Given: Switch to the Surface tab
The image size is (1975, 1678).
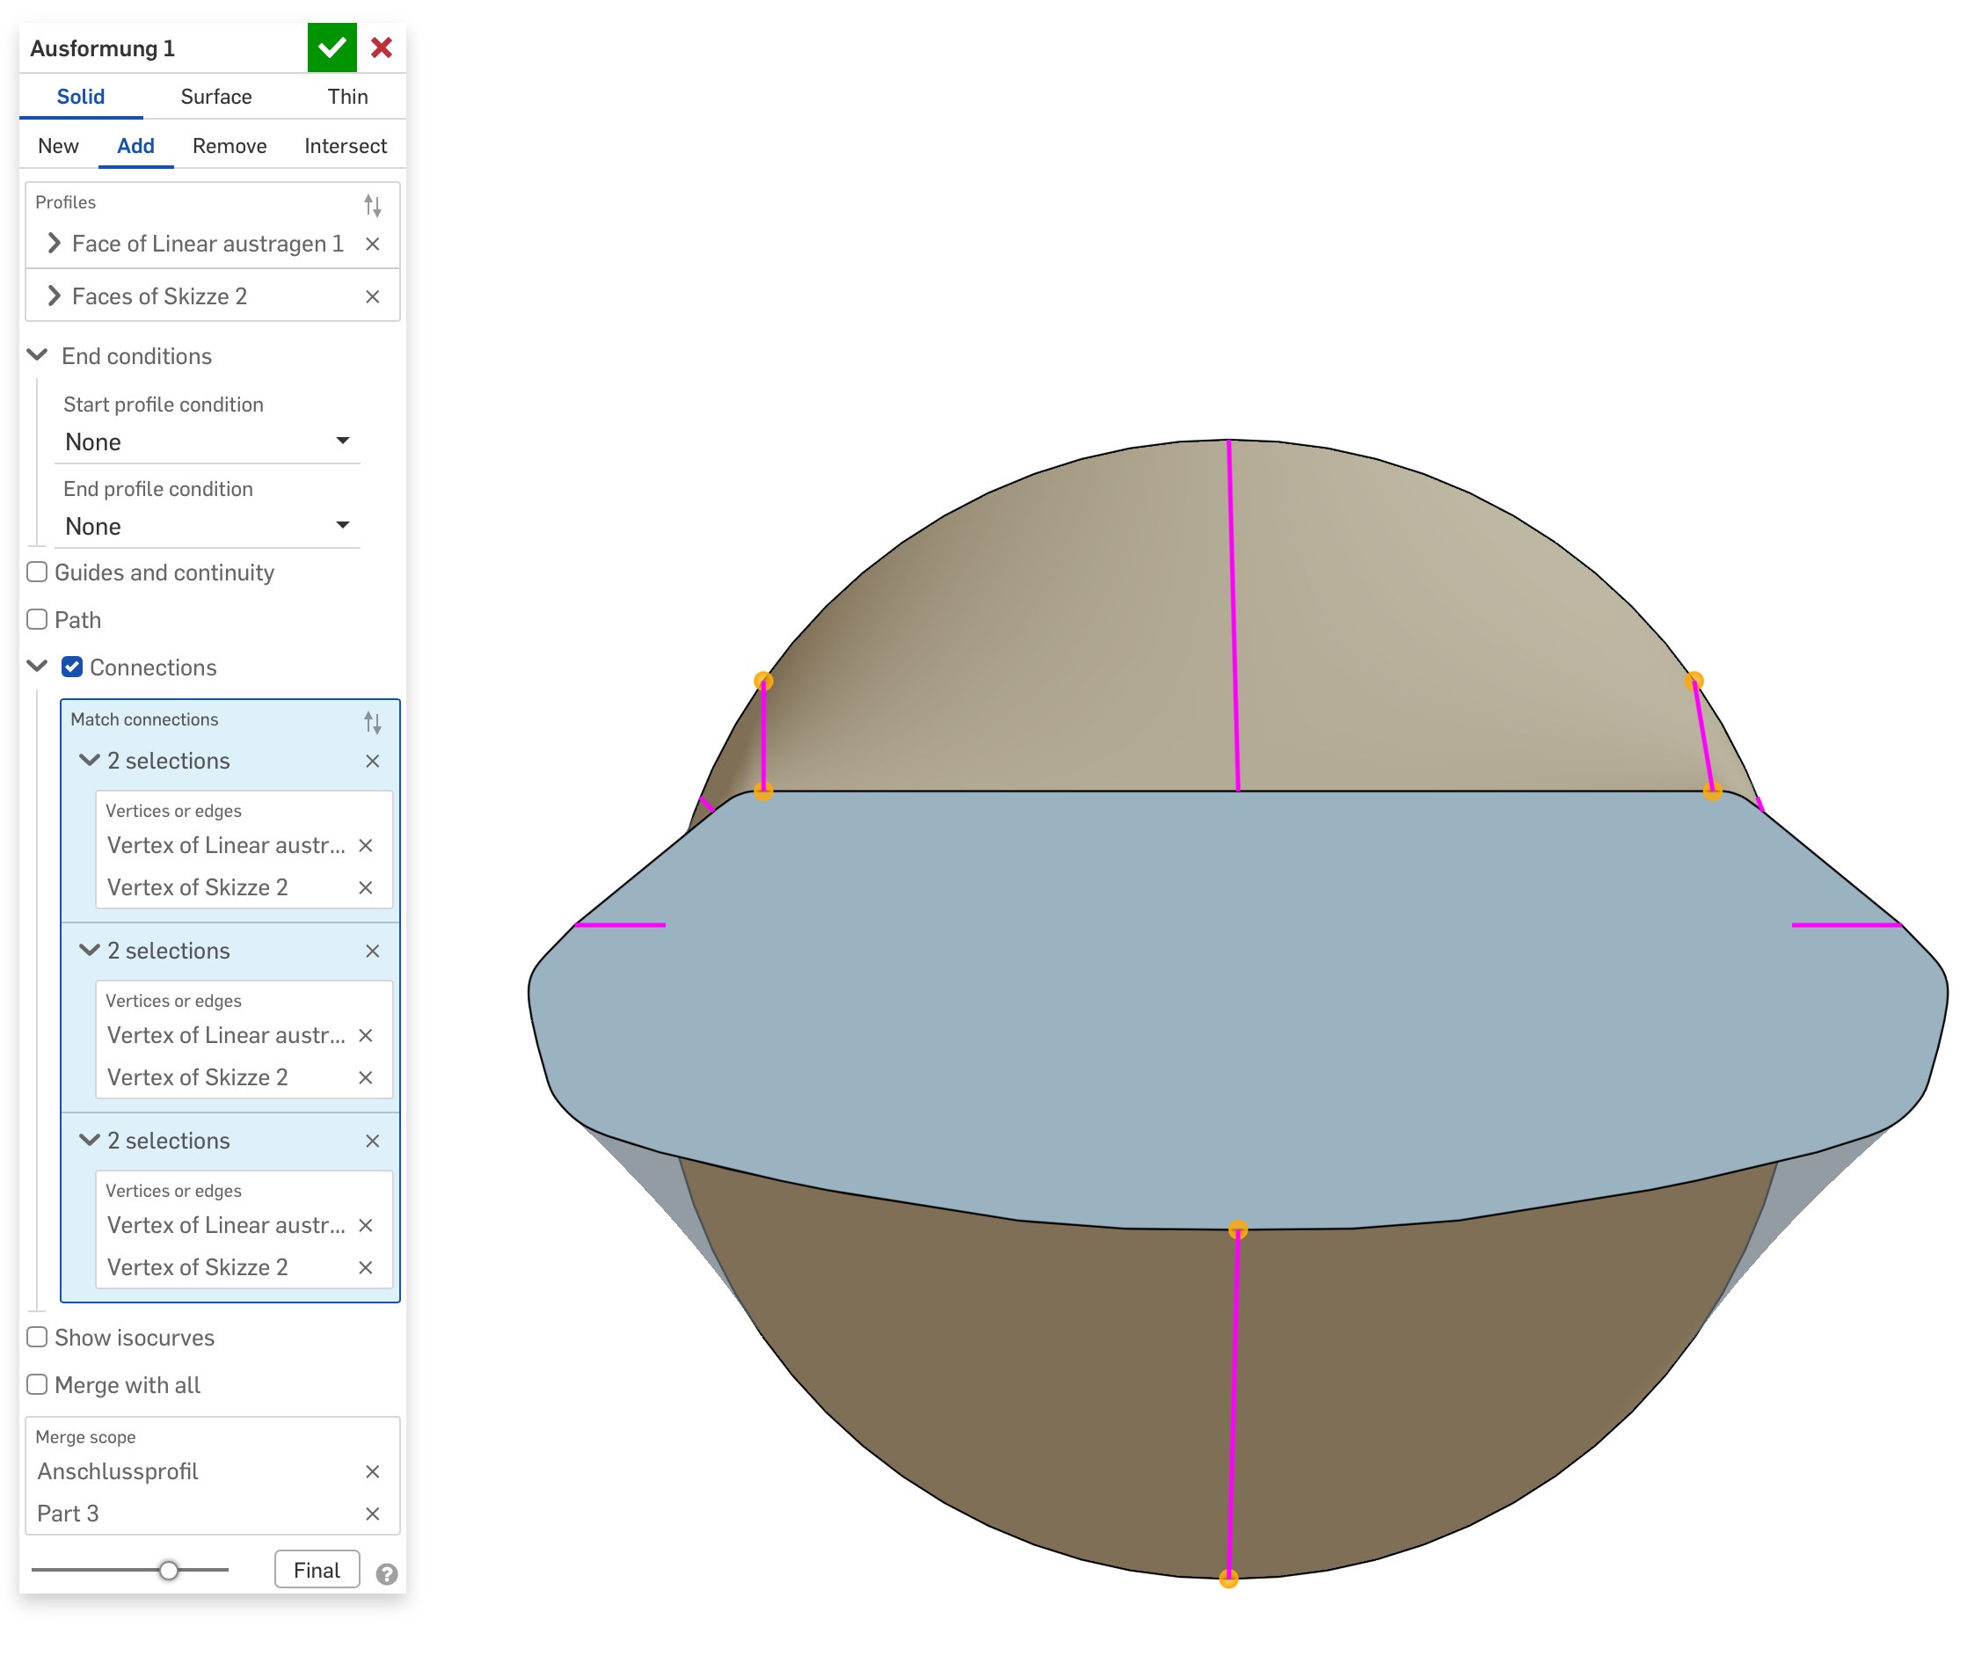Looking at the screenshot, I should click(x=215, y=96).
